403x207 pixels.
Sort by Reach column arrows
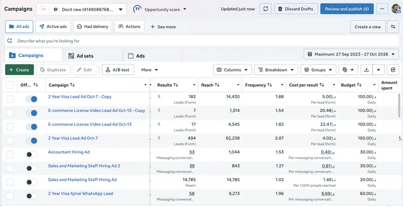217,85
